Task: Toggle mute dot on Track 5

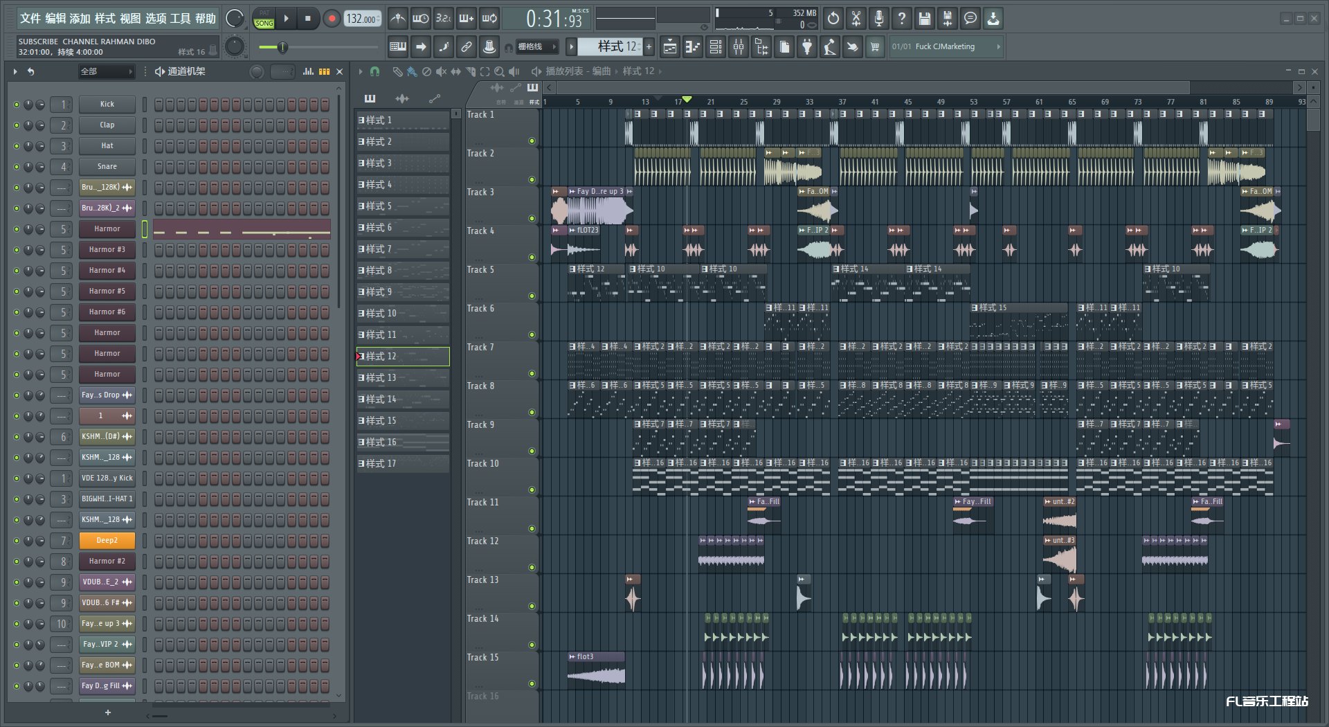Action: click(532, 296)
